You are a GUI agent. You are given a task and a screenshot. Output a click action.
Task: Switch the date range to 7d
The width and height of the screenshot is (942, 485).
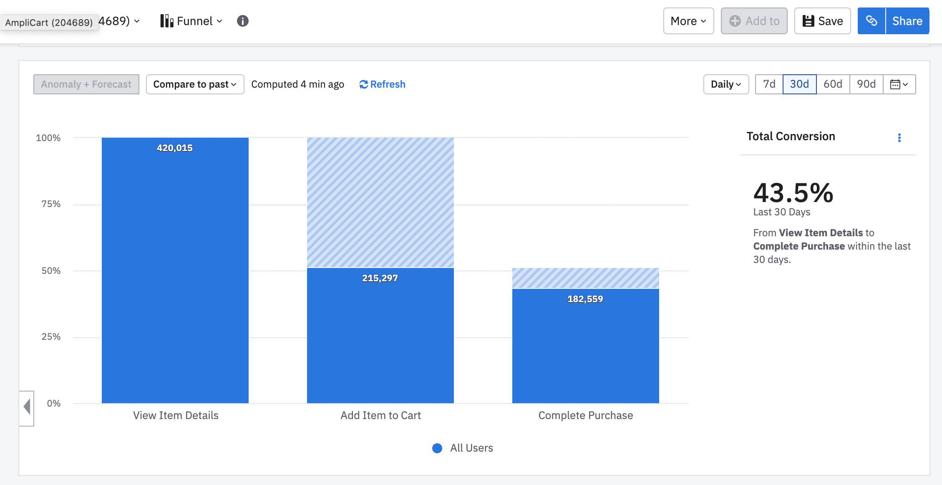click(x=768, y=84)
